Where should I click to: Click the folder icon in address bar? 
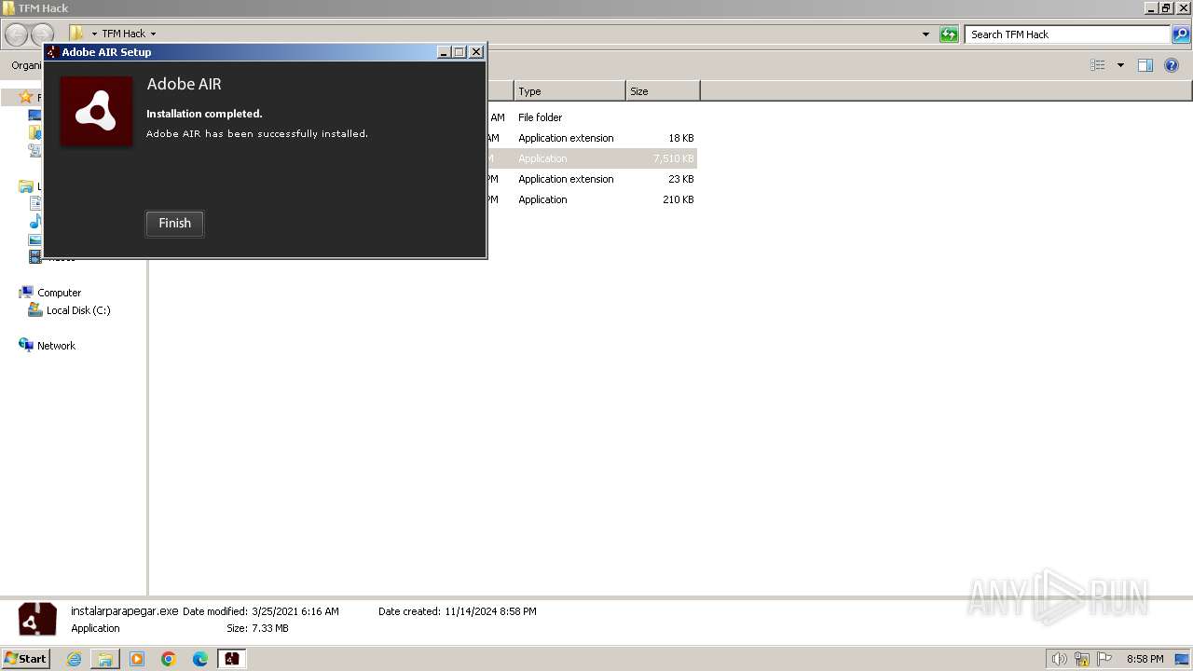(x=77, y=34)
